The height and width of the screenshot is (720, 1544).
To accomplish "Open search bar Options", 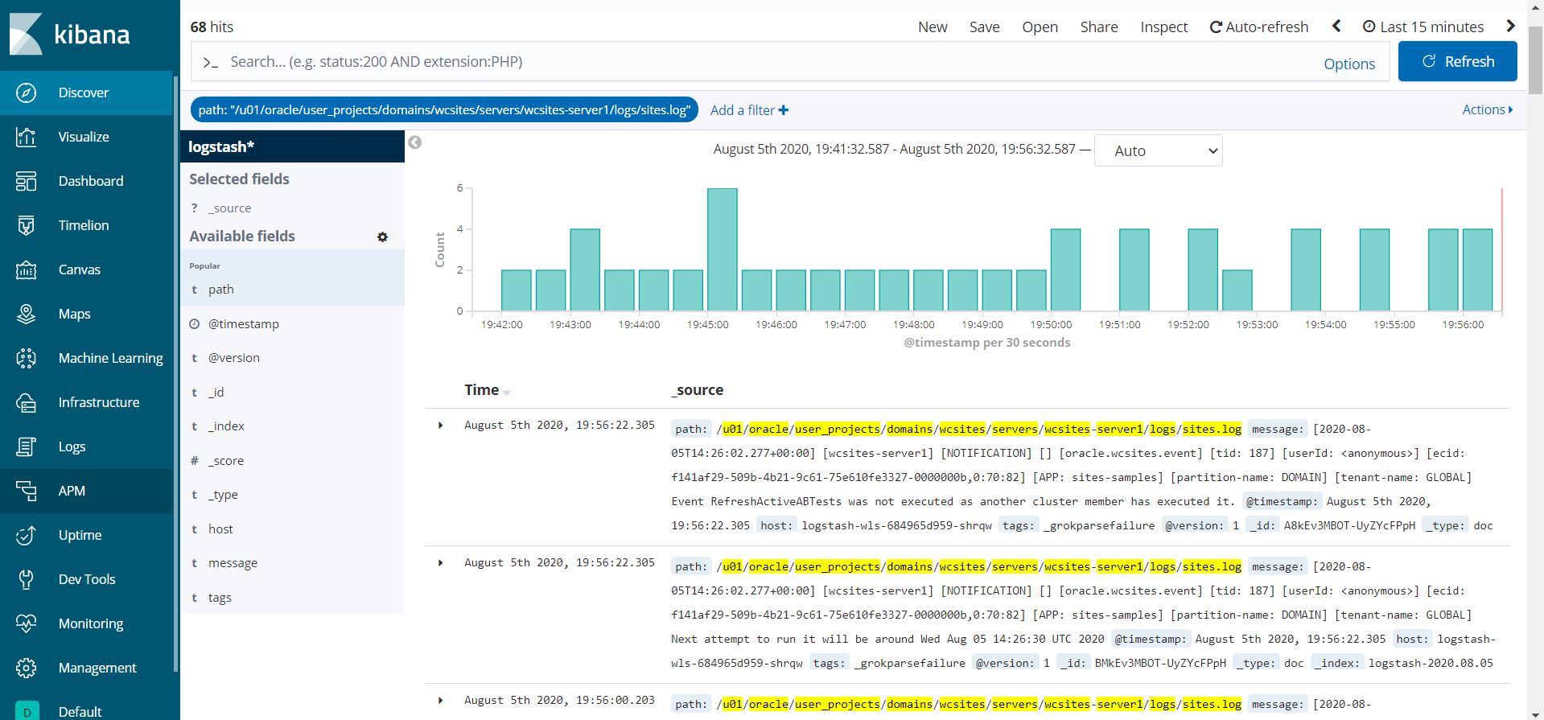I will coord(1349,64).
